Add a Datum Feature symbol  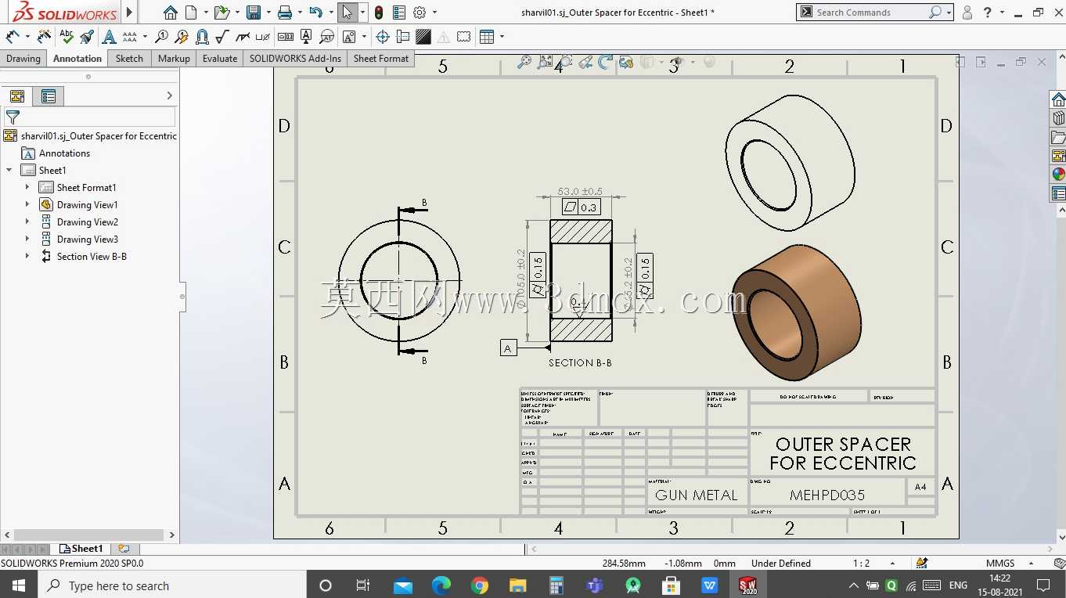[306, 36]
